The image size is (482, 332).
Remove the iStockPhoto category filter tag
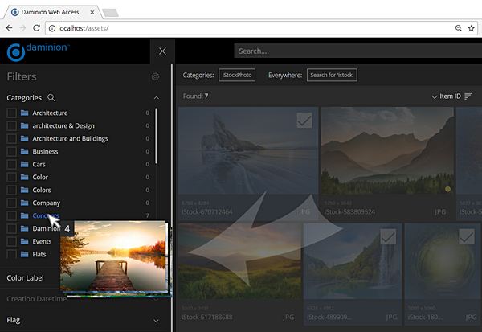coord(237,75)
